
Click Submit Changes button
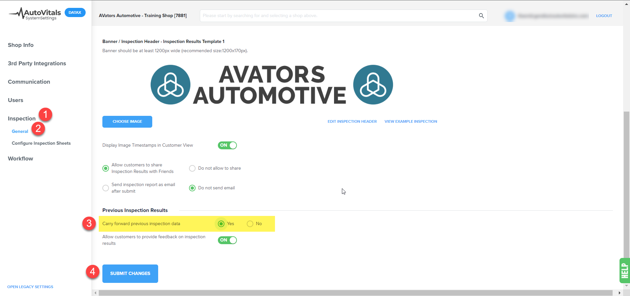[130, 274]
